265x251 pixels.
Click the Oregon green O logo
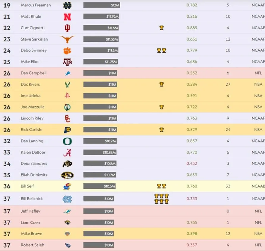[x=67, y=141]
